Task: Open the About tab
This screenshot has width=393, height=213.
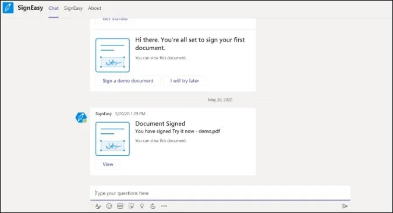Action: (94, 8)
